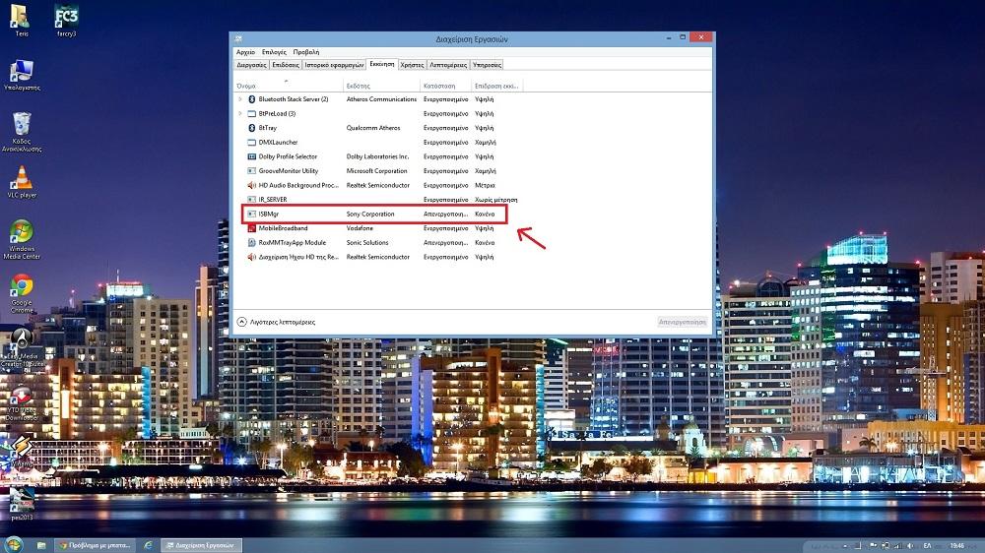
Task: Click the ISBMgr entry's icon
Action: click(252, 215)
